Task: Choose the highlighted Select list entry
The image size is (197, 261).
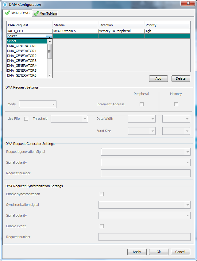Action: (x=27, y=41)
